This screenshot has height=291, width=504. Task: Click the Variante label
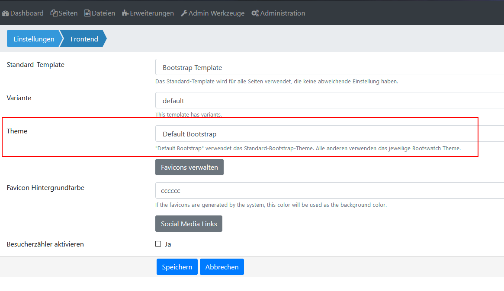coord(19,98)
